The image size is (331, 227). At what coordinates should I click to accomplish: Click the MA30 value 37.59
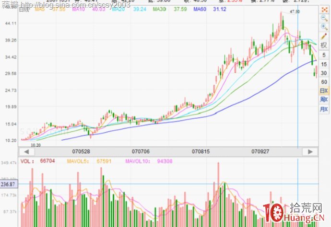(x=180, y=9)
